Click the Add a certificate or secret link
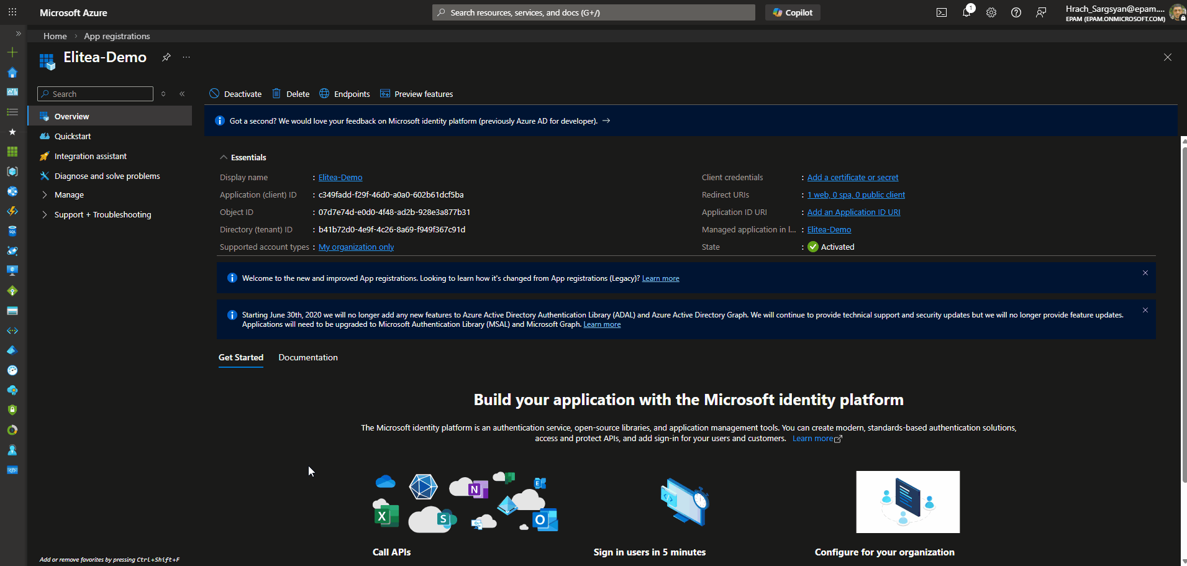 [852, 177]
